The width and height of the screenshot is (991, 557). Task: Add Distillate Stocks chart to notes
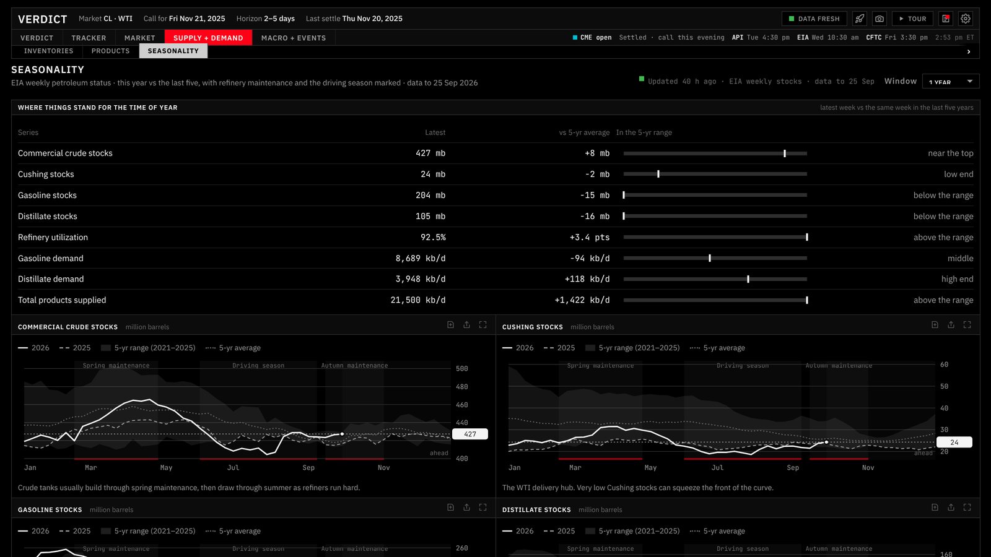point(935,507)
